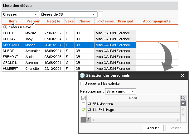The image size is (189, 134).
Task: Click GUILLLEAU Hugo name in personnel list
Action: pyautogui.click(x=101, y=110)
